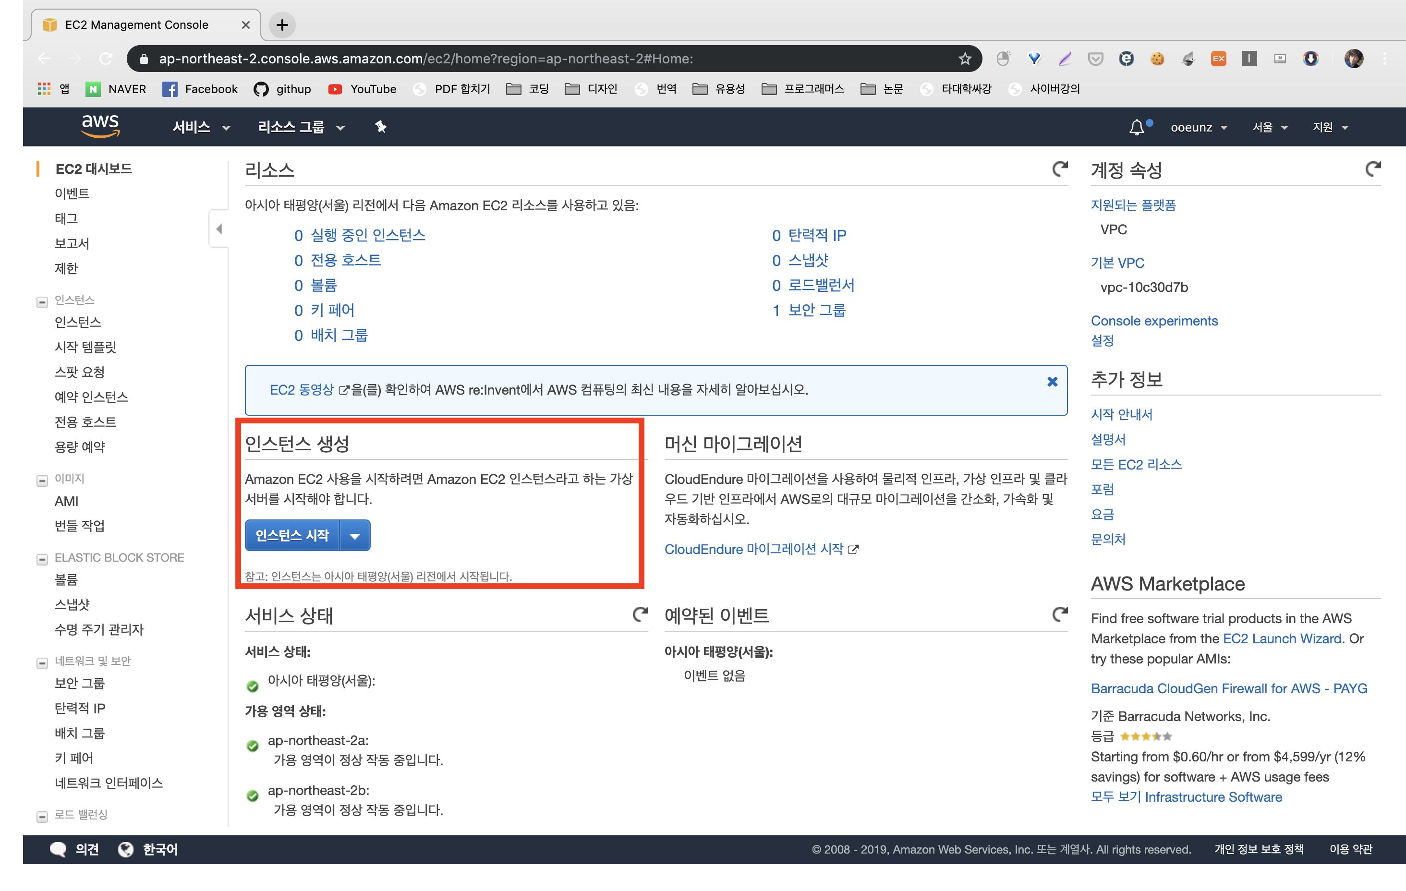The height and width of the screenshot is (891, 1406).
Task: Refresh the 리소스 section
Action: [x=1059, y=169]
